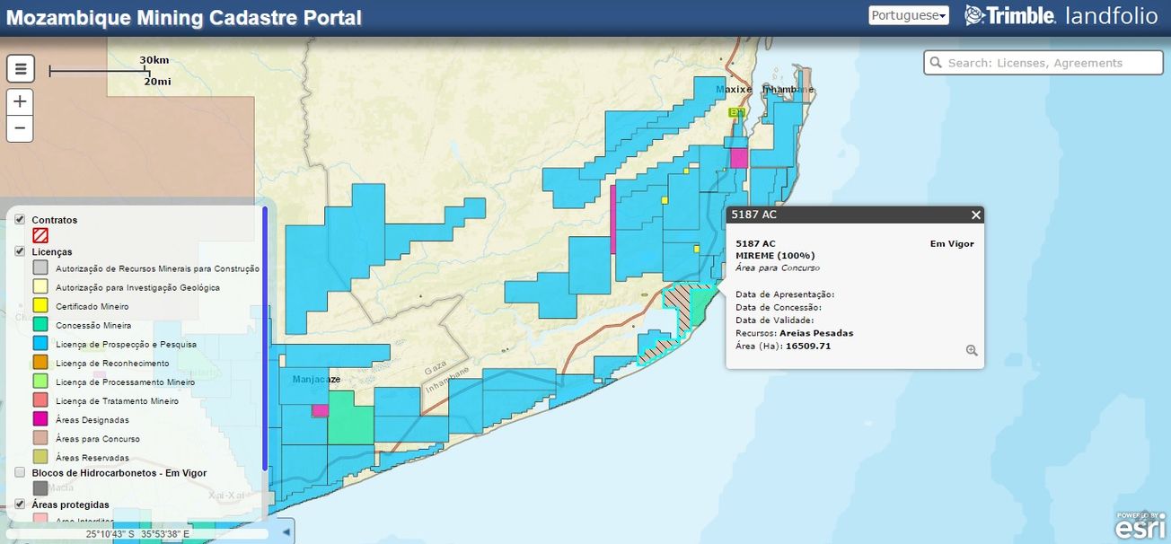Viewport: 1171px width, 544px height.
Task: Close the 5187 AC popup
Action: tap(976, 215)
